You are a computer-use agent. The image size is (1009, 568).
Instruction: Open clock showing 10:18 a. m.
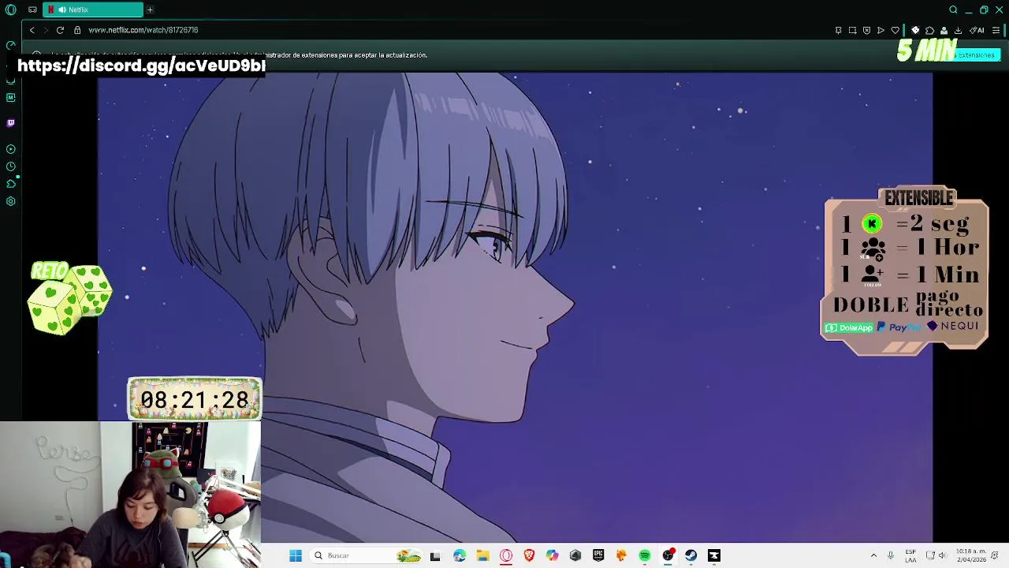coord(971,555)
